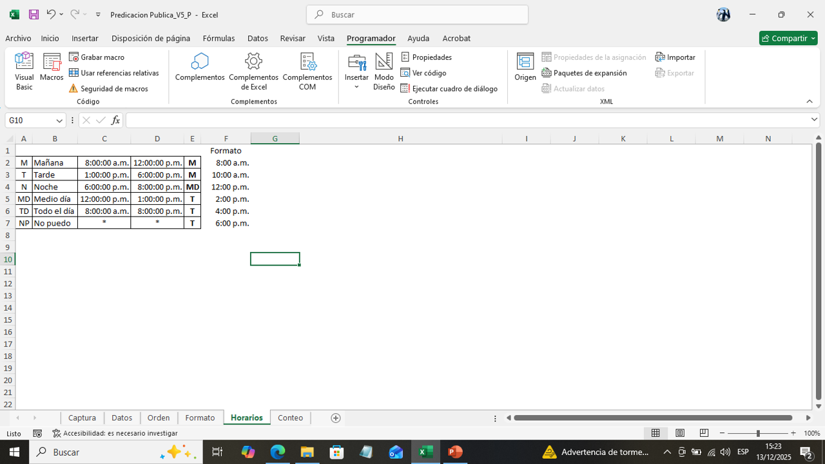
Task: Click the zoom slider handle
Action: [x=758, y=434]
